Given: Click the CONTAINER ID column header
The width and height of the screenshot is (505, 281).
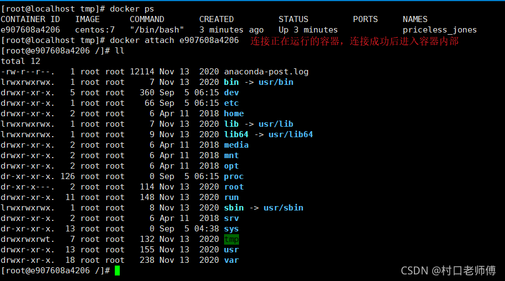Looking at the screenshot, I should (x=30, y=19).
